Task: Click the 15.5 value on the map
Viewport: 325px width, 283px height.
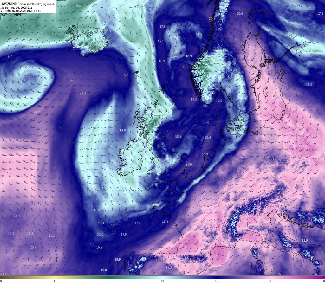Action: point(60,127)
